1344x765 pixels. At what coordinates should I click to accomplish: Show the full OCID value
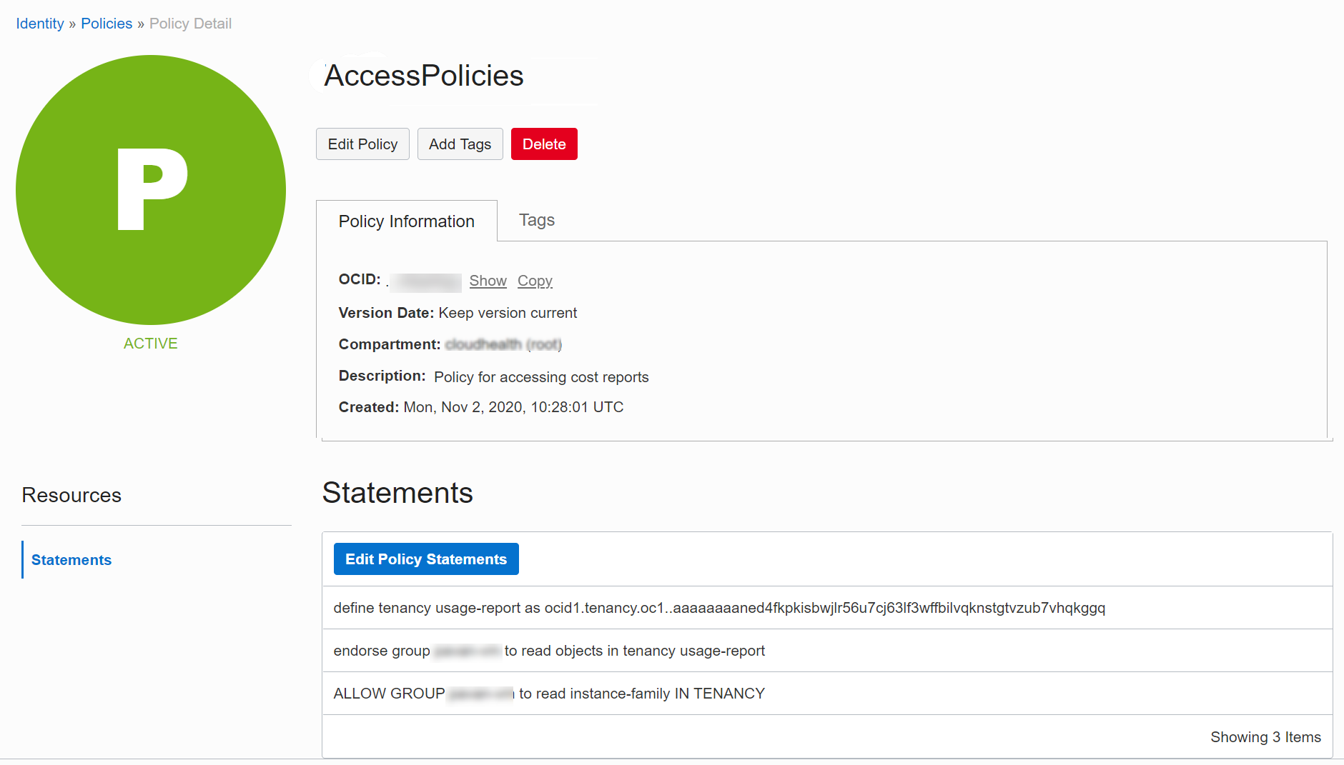(x=488, y=280)
